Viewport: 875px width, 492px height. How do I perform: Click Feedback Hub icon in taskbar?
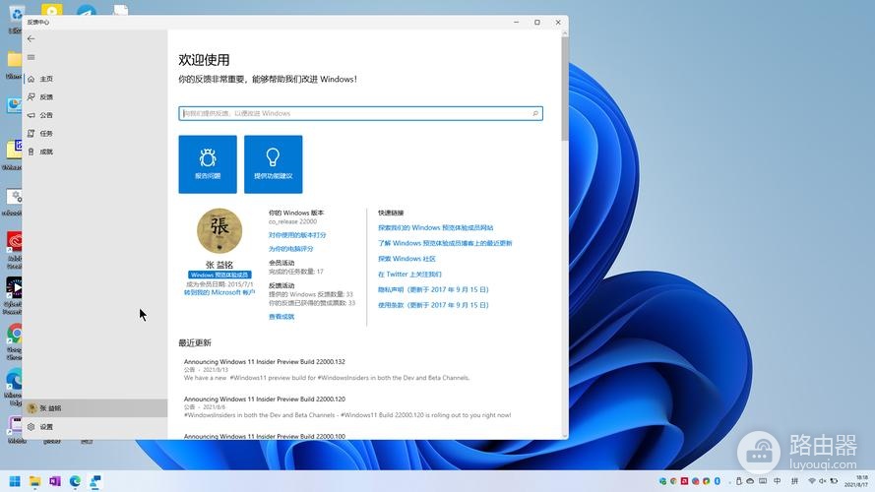coord(95,481)
